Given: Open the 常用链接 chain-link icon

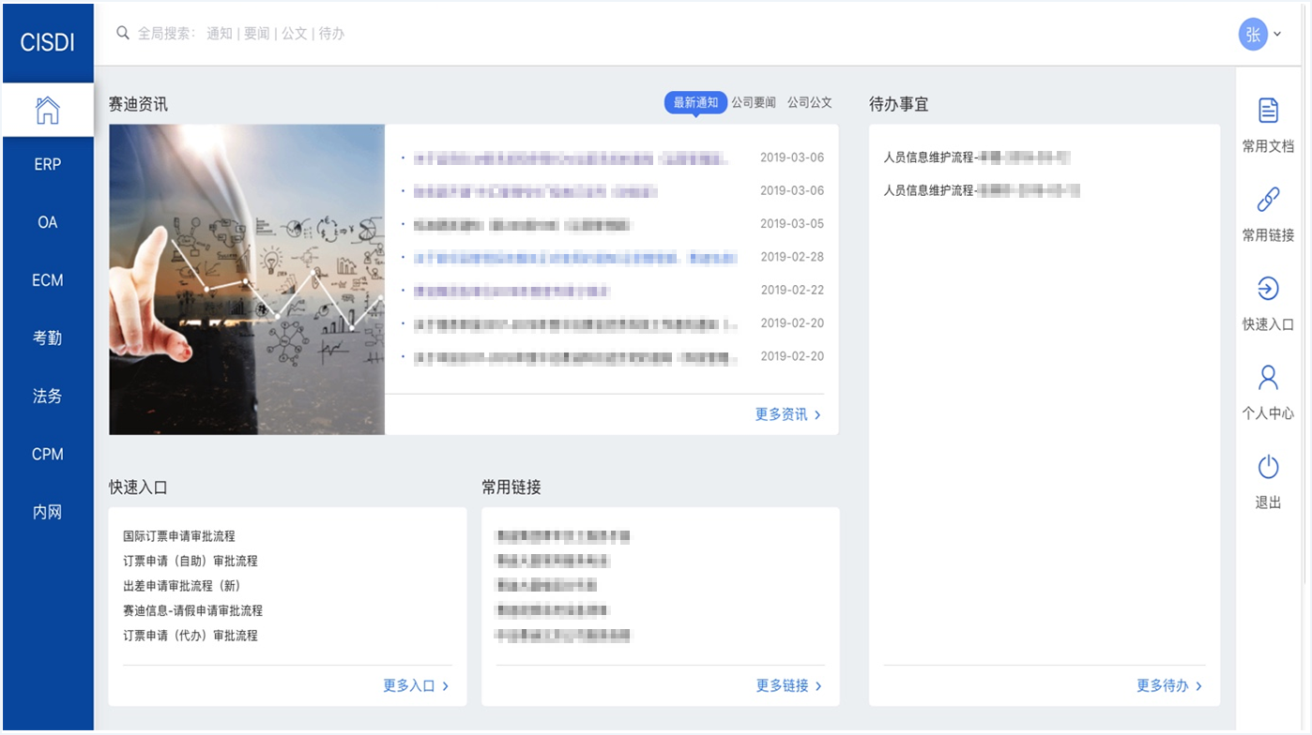Looking at the screenshot, I should [x=1268, y=199].
